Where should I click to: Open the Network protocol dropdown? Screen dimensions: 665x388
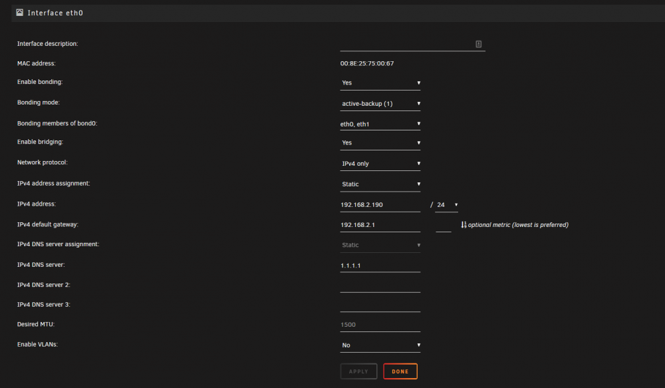coord(380,164)
